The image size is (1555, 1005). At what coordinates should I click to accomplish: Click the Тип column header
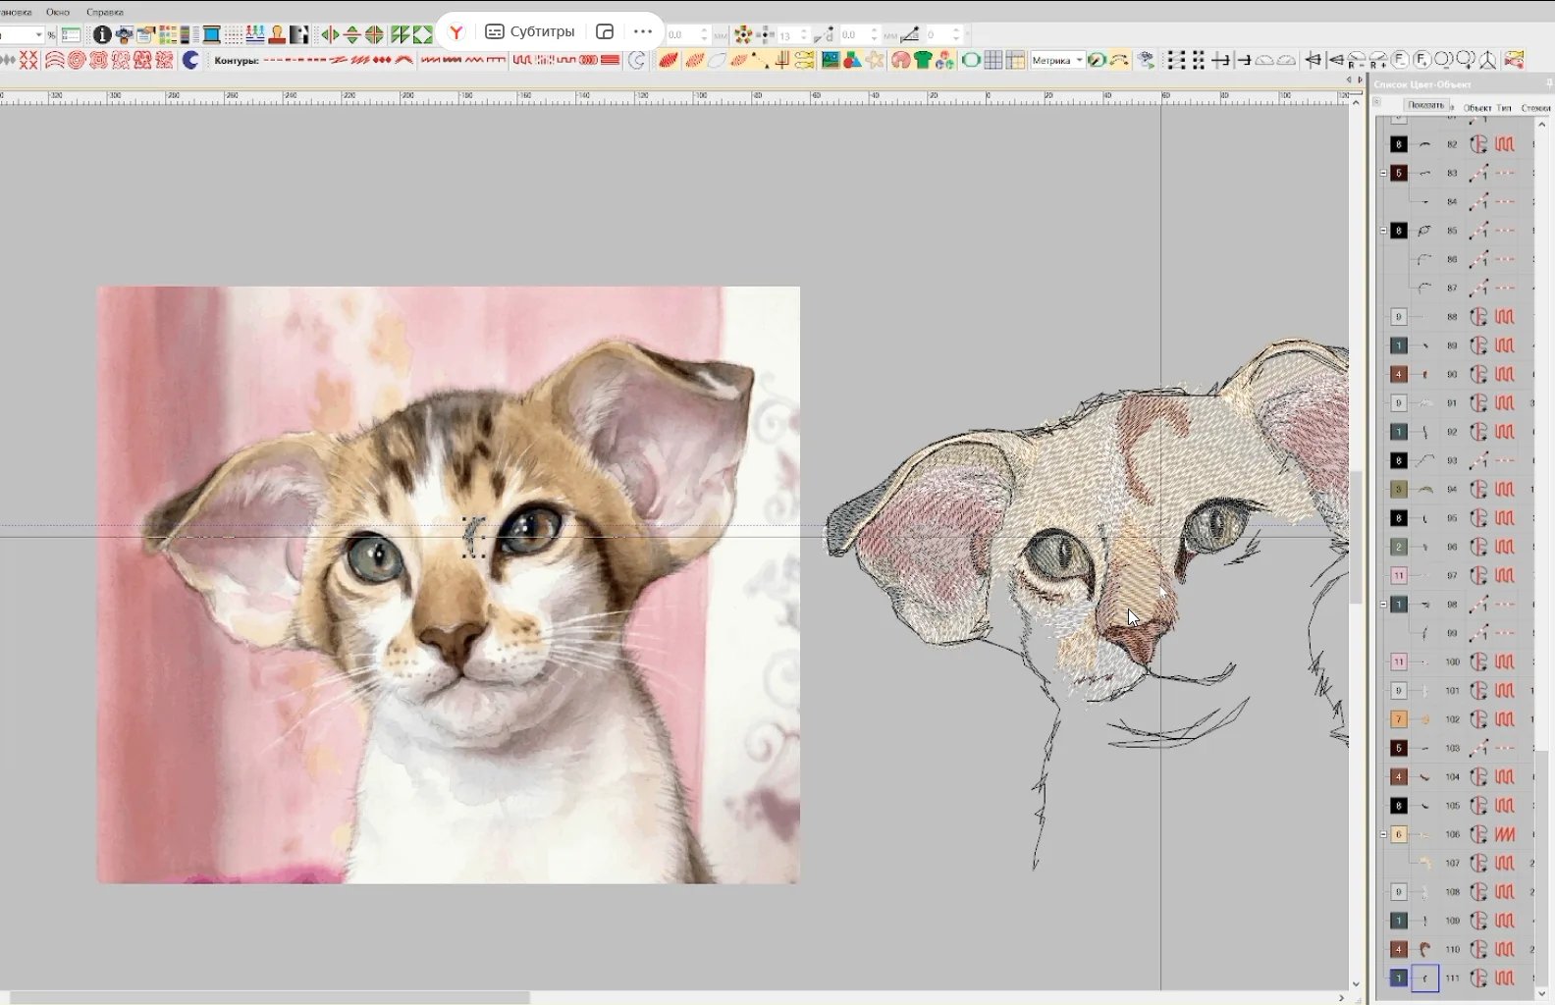(x=1504, y=107)
